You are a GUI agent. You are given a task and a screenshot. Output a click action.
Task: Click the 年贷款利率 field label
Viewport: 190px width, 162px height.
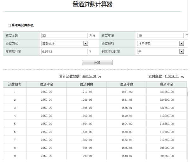[13, 51]
